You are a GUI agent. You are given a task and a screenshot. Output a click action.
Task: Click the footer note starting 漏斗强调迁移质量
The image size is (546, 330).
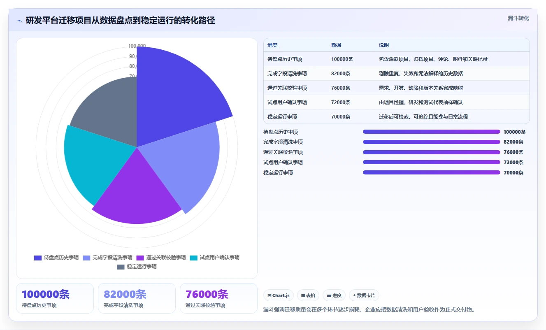pyautogui.click(x=369, y=309)
